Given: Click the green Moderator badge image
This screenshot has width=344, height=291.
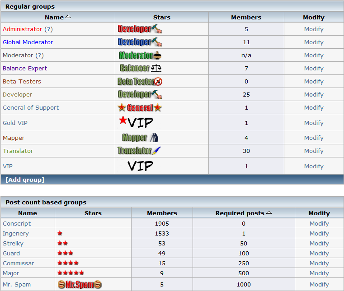Looking at the screenshot, I should (140, 55).
